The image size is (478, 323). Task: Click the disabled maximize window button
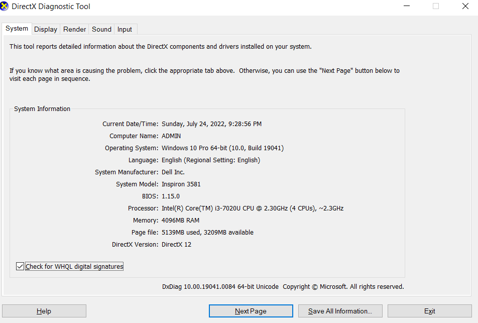click(436, 6)
